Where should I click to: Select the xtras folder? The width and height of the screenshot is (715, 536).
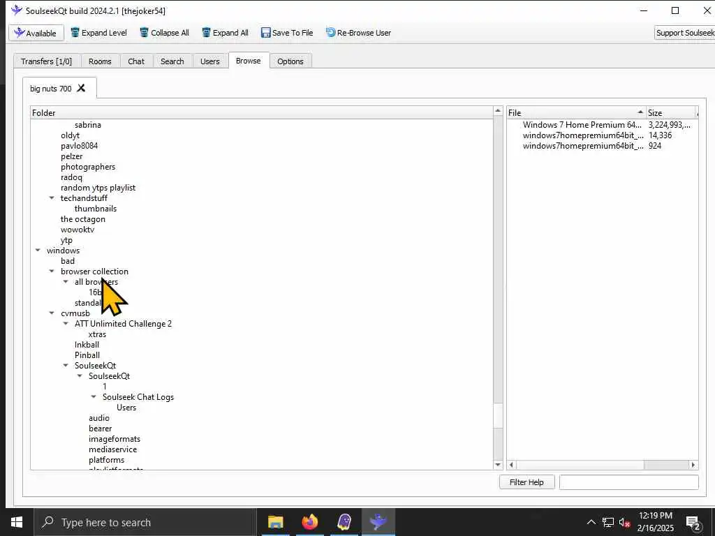pyautogui.click(x=97, y=334)
